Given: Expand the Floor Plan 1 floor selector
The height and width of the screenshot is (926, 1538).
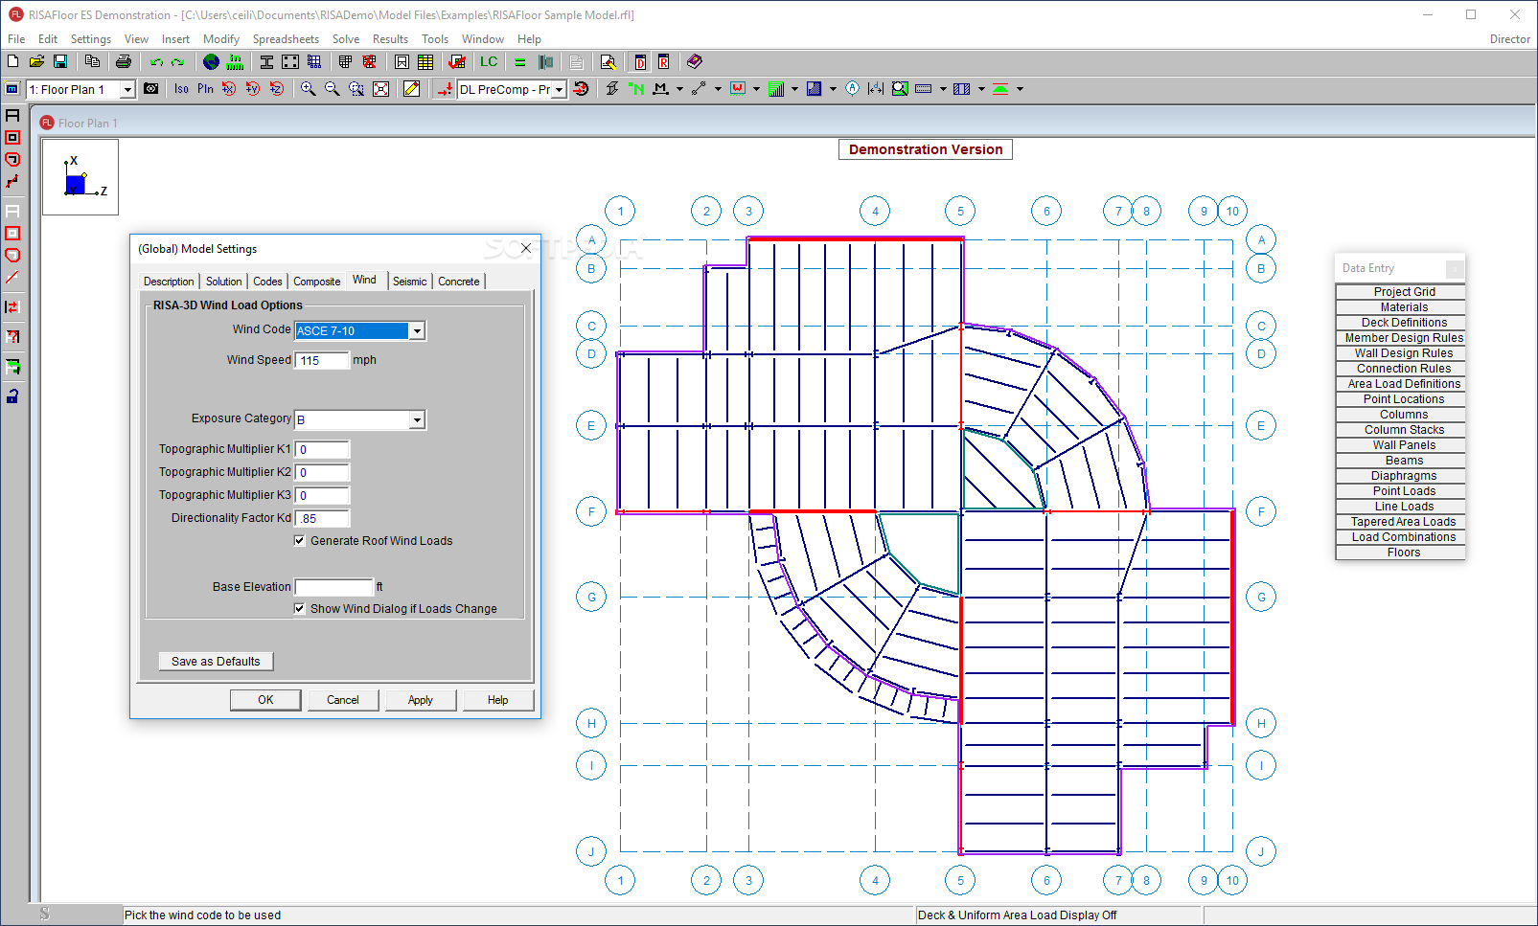Looking at the screenshot, I should click(x=126, y=89).
